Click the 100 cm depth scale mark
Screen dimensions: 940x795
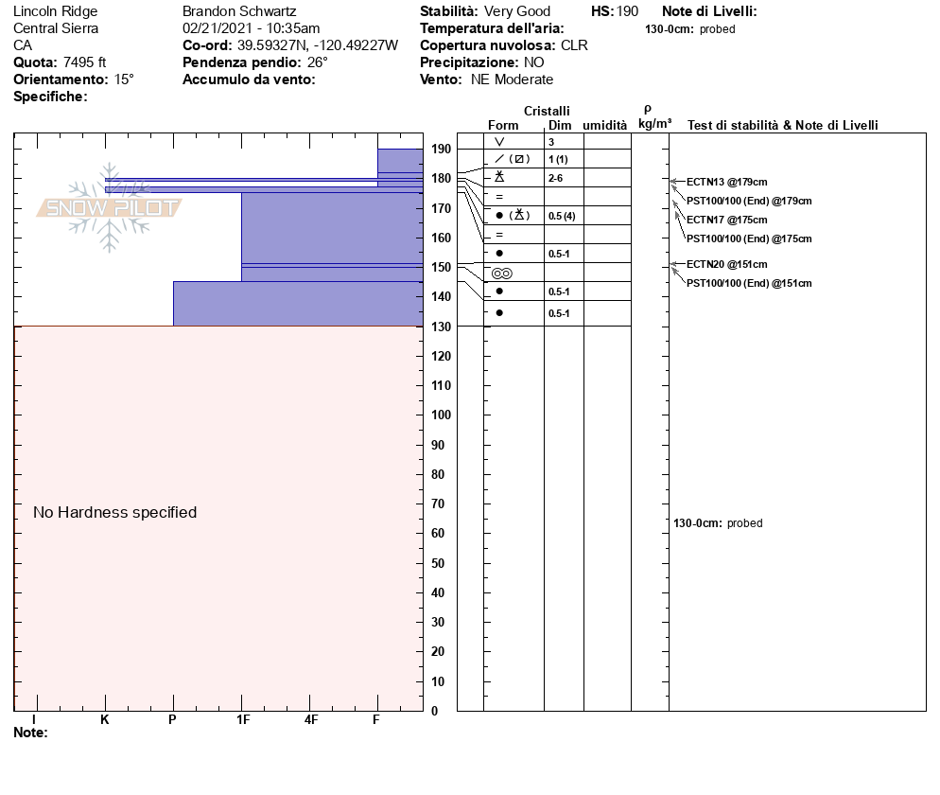point(440,415)
